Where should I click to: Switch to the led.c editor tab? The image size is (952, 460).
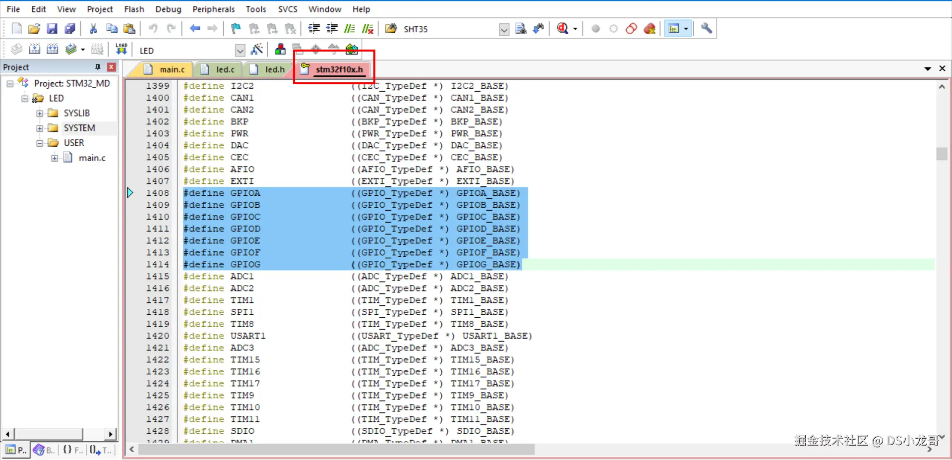(219, 69)
